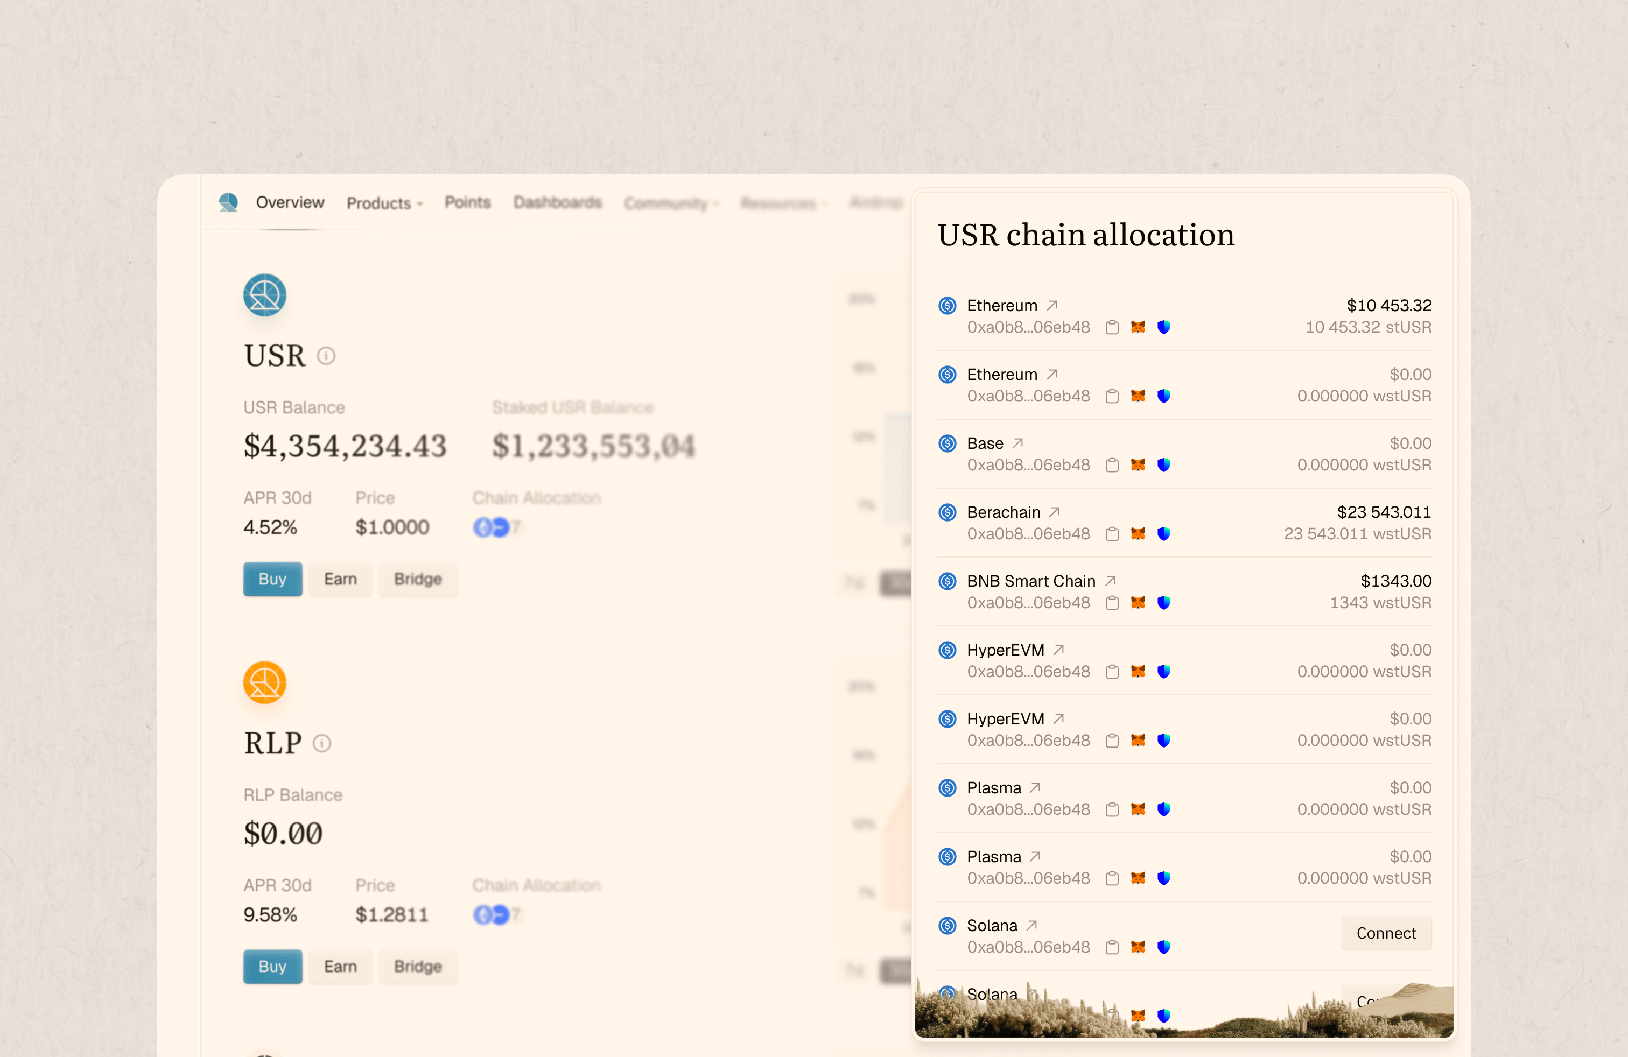Click Bridge under the USR token

[x=417, y=579]
